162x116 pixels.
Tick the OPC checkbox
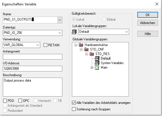(20, 101)
